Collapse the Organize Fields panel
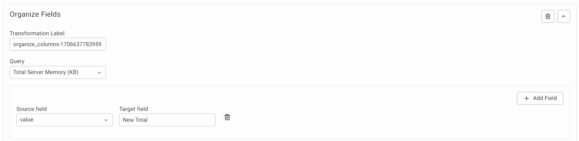The height and width of the screenshot is (141, 579). tap(564, 16)
